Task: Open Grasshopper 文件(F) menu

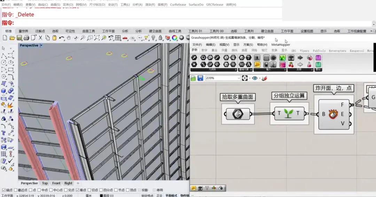Action: (197, 45)
